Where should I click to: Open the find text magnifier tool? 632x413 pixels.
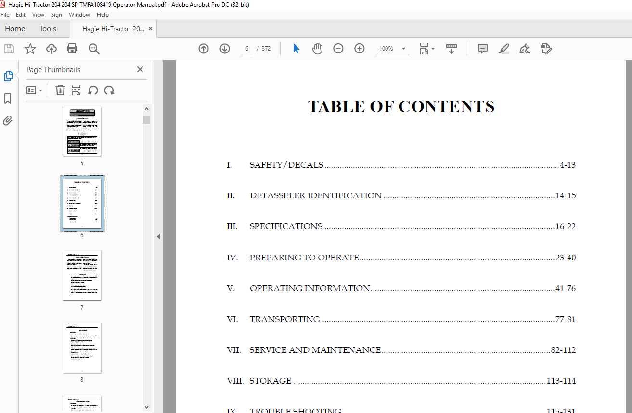coord(94,49)
